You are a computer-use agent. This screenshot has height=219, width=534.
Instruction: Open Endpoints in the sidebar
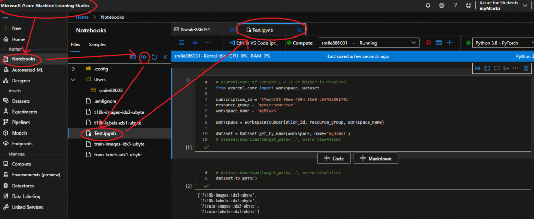18,144
